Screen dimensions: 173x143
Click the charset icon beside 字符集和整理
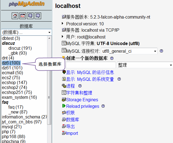[64, 93]
